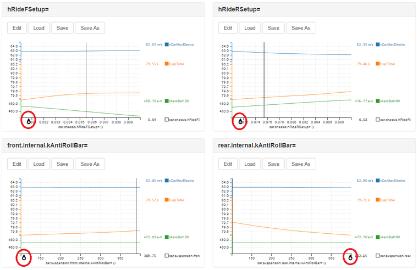This screenshot has width=418, height=270.
Task: Click green rAeroBal100 swatch in front kAntiRollBar chart
Action: (x=167, y=237)
